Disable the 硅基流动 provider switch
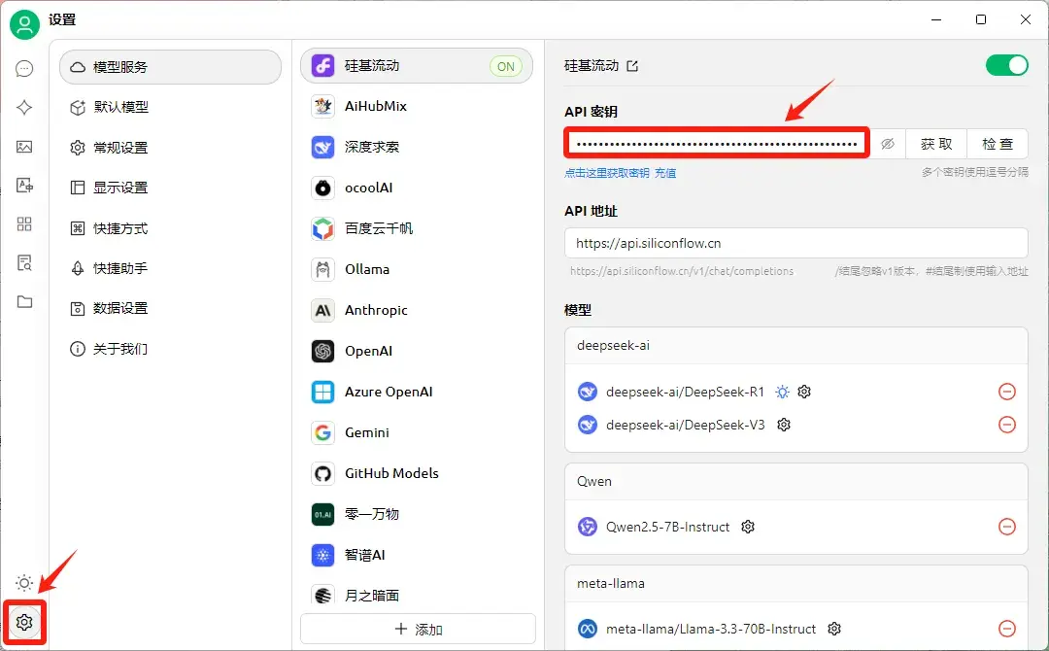The image size is (1049, 651). (x=1006, y=65)
